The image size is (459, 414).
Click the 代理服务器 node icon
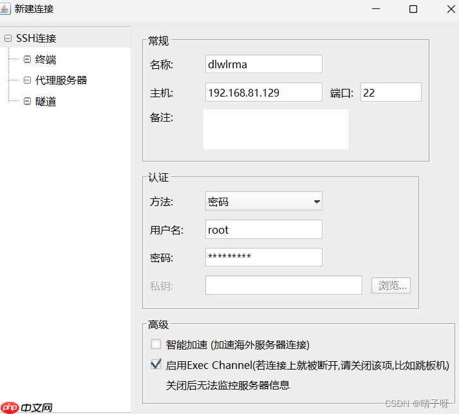click(27, 80)
